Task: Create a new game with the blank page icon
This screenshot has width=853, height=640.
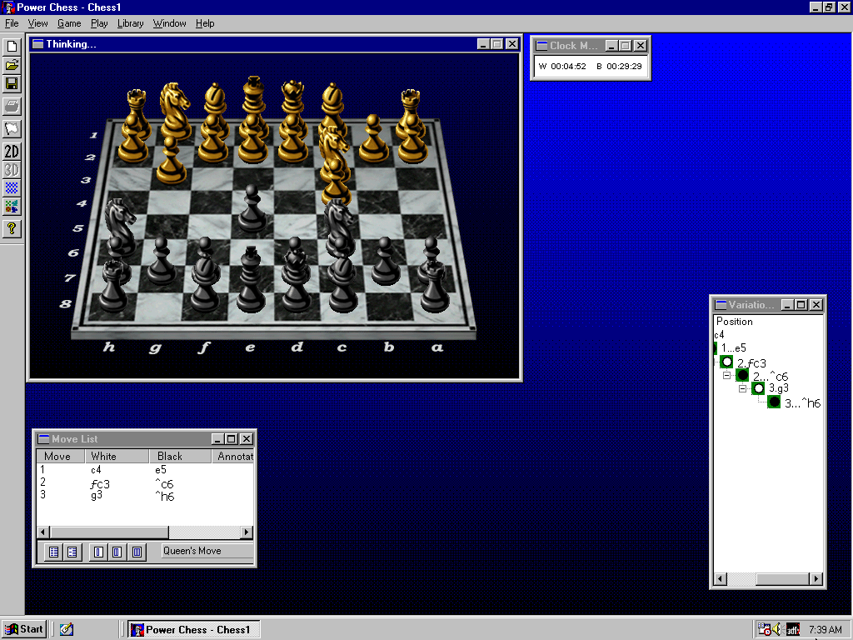Action: tap(12, 47)
